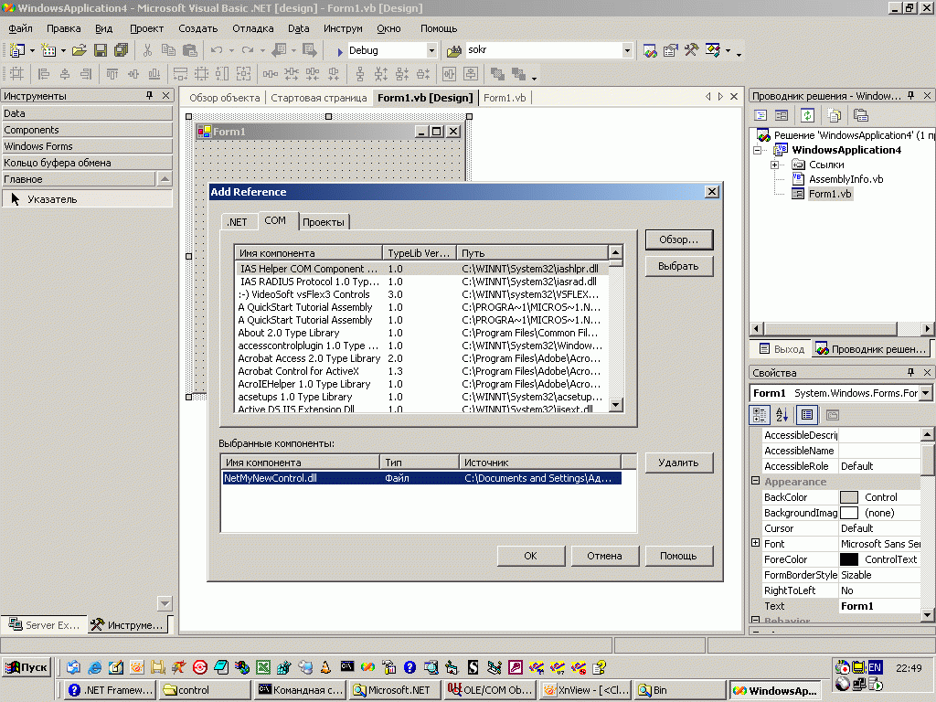Click the View Designer icon in Solution Explorer

[x=782, y=115]
